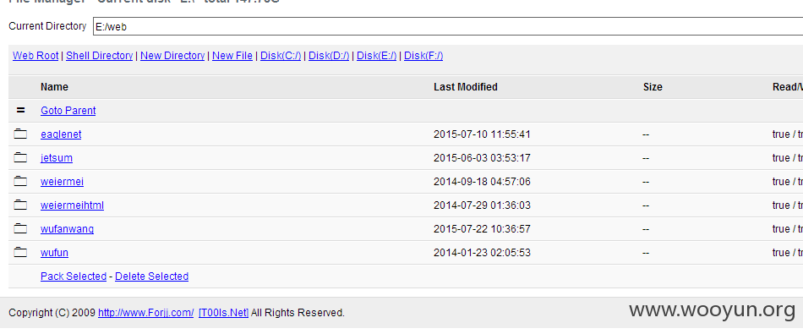The width and height of the screenshot is (803, 334).
Task: Click the folder icon beside wufanwang
Action: coord(20,228)
